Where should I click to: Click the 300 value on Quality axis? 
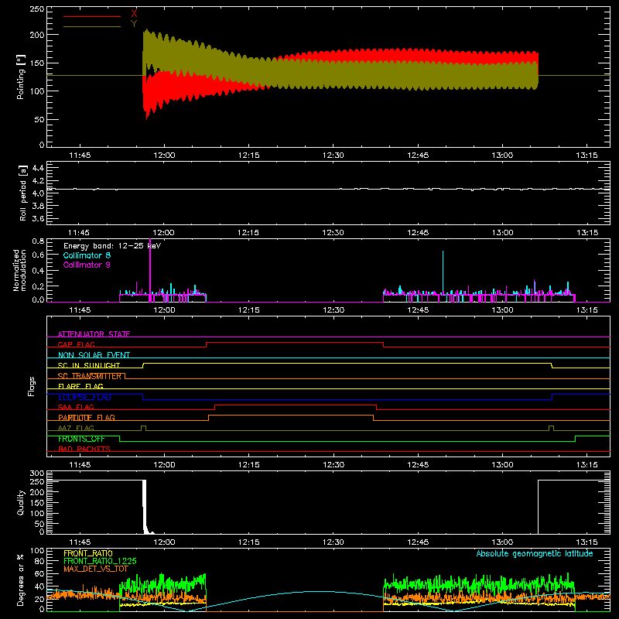point(36,474)
